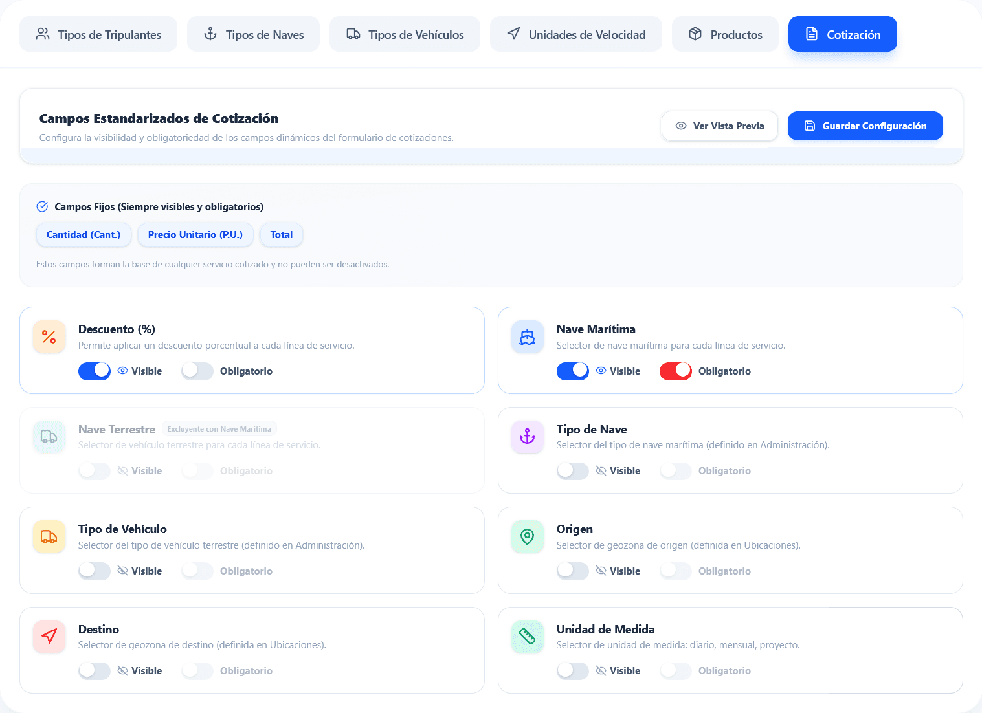Viewport: 982px width, 713px height.
Task: Click the eye icon beside Nave Marítima Visible
Action: pos(601,371)
